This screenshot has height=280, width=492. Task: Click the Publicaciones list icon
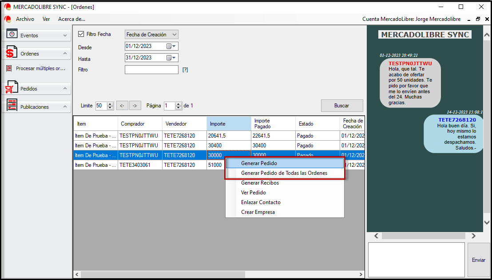[x=12, y=105]
